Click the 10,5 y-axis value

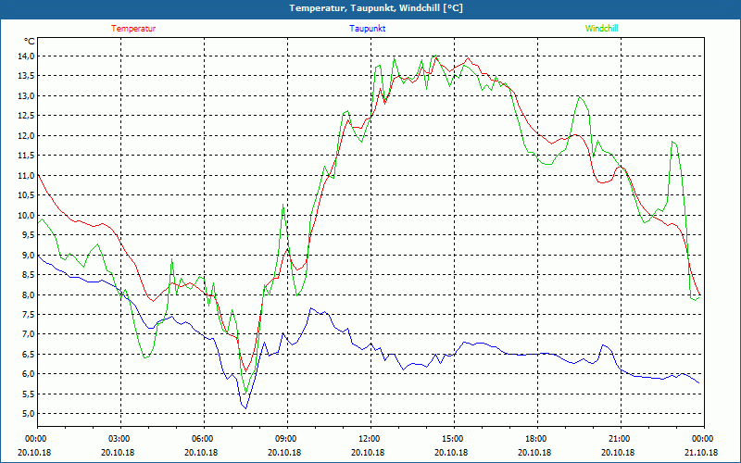27,195
